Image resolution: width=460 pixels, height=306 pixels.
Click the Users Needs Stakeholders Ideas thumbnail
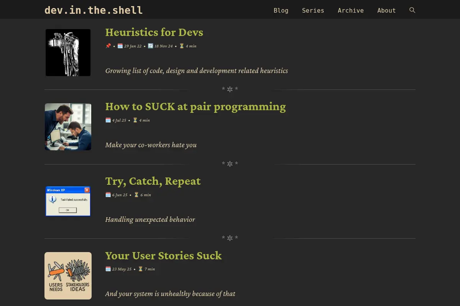68,275
